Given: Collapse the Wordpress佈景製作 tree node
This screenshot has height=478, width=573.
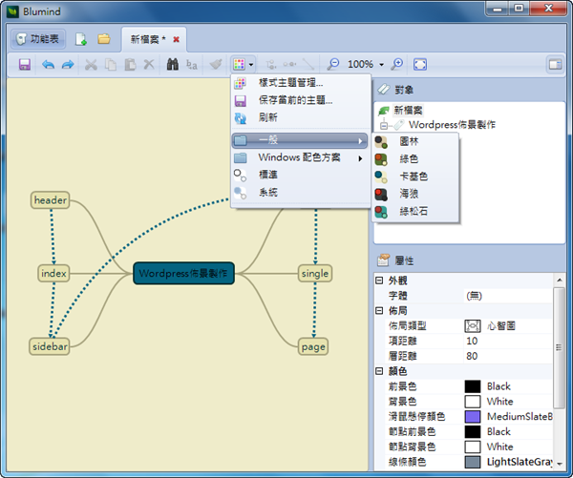Looking at the screenshot, I should 383,125.
